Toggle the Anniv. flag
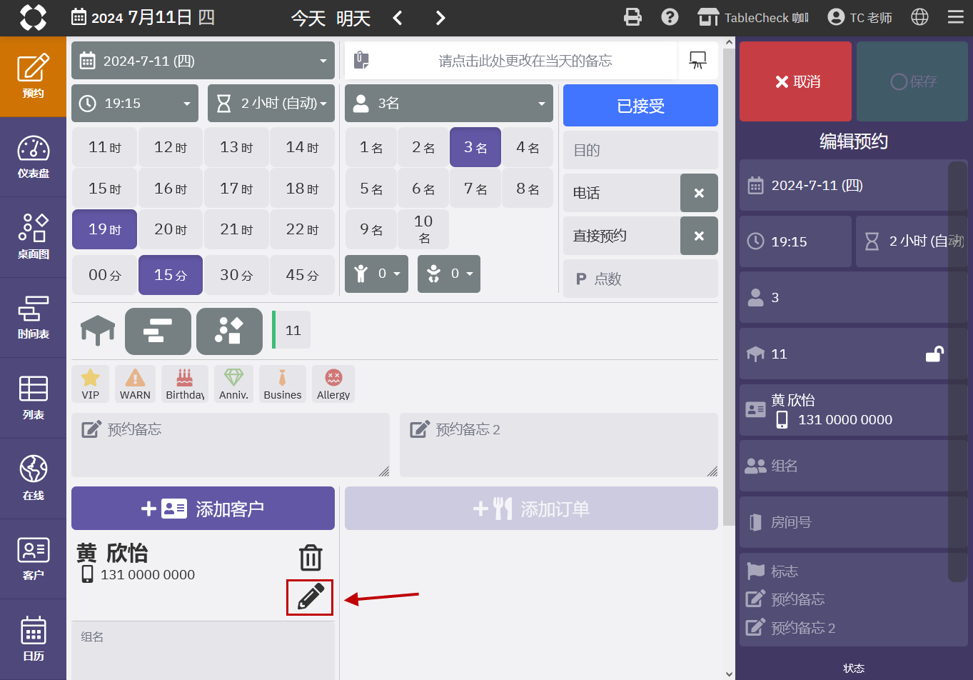Image resolution: width=973 pixels, height=680 pixels. tap(233, 384)
